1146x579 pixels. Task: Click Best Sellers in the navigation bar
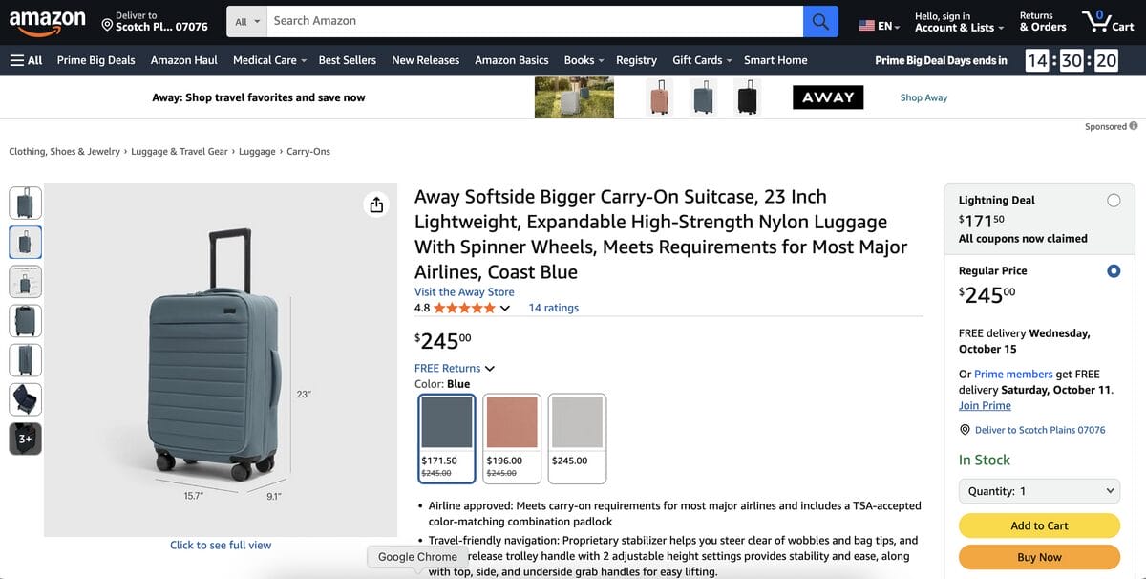point(347,59)
